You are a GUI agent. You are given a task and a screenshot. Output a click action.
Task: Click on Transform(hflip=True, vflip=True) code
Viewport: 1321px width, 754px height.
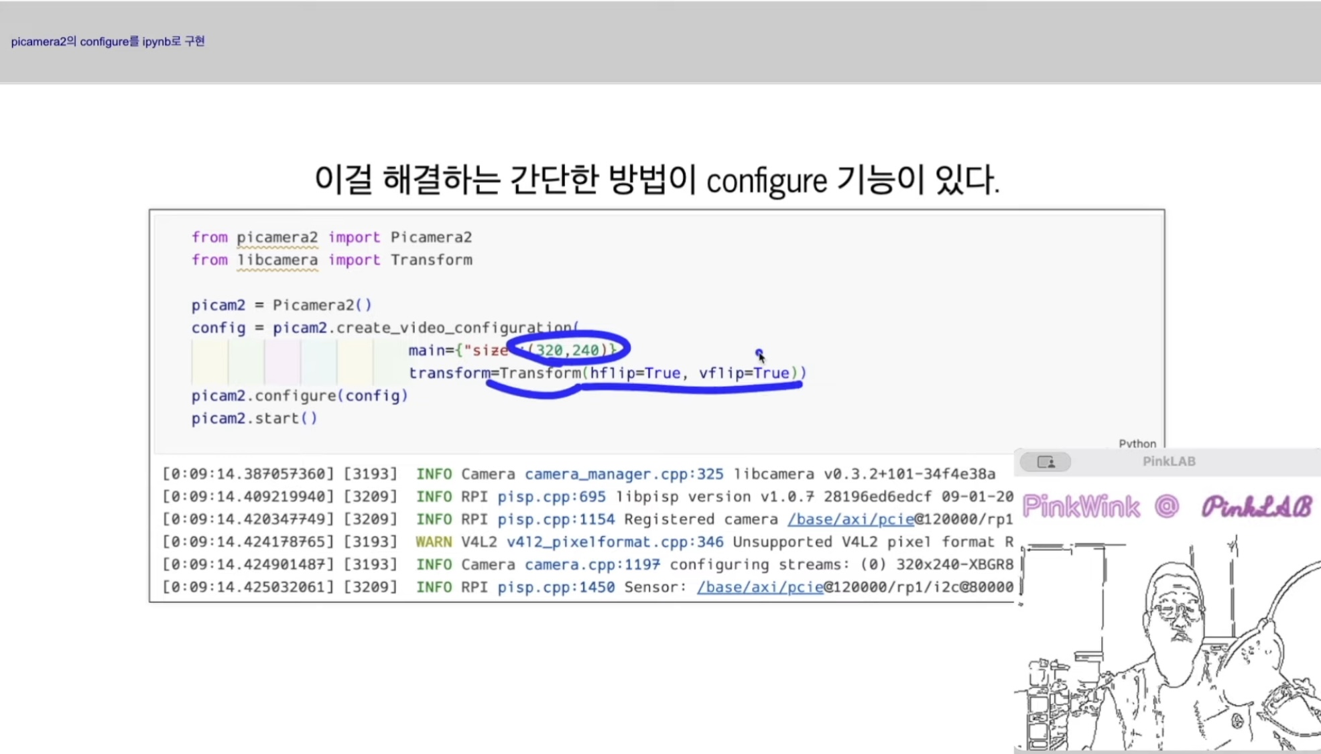(652, 373)
